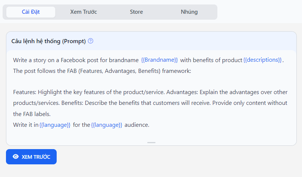Click the {{Brandname}} variable tag

point(160,60)
